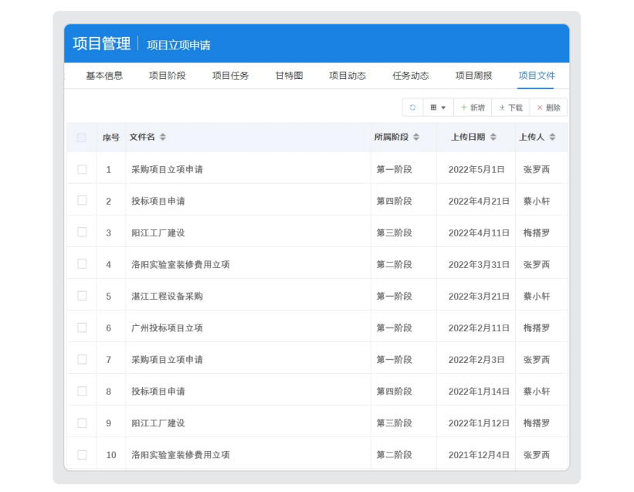Click the date 2022年4月11日
Screen dimensions: 634x492
tap(479, 232)
